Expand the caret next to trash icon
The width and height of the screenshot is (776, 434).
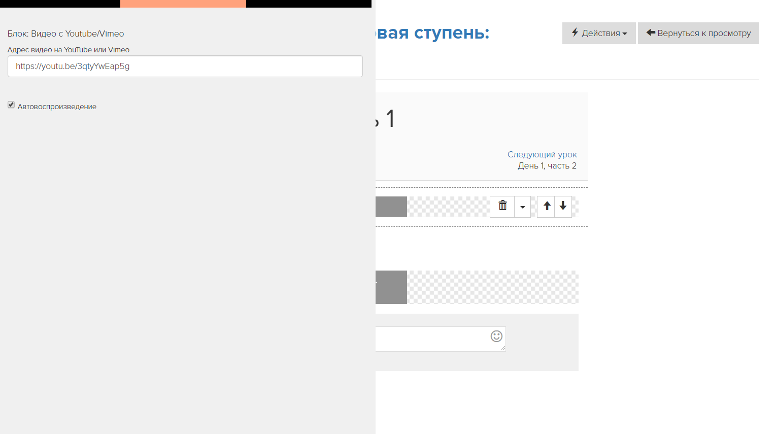point(522,207)
